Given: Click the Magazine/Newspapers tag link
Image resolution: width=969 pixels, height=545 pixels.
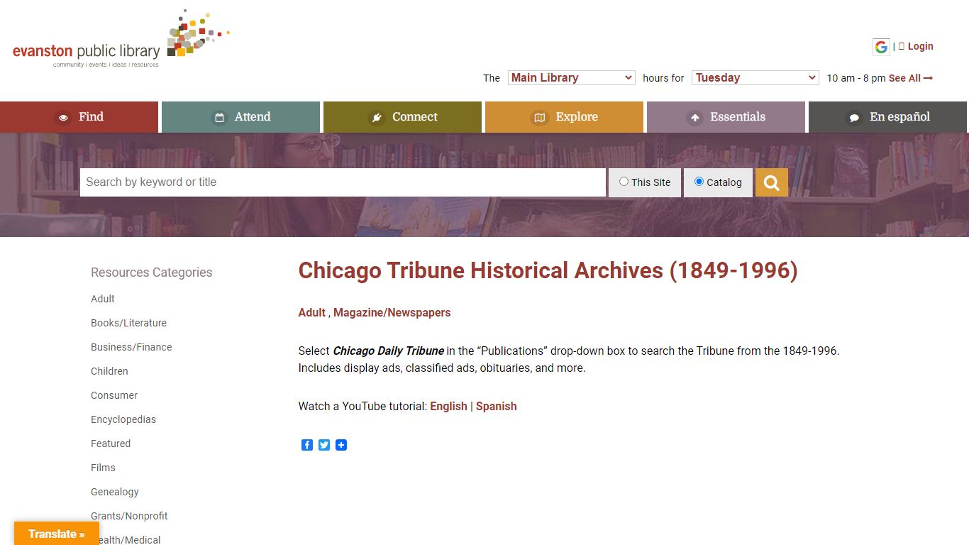Looking at the screenshot, I should coord(392,312).
